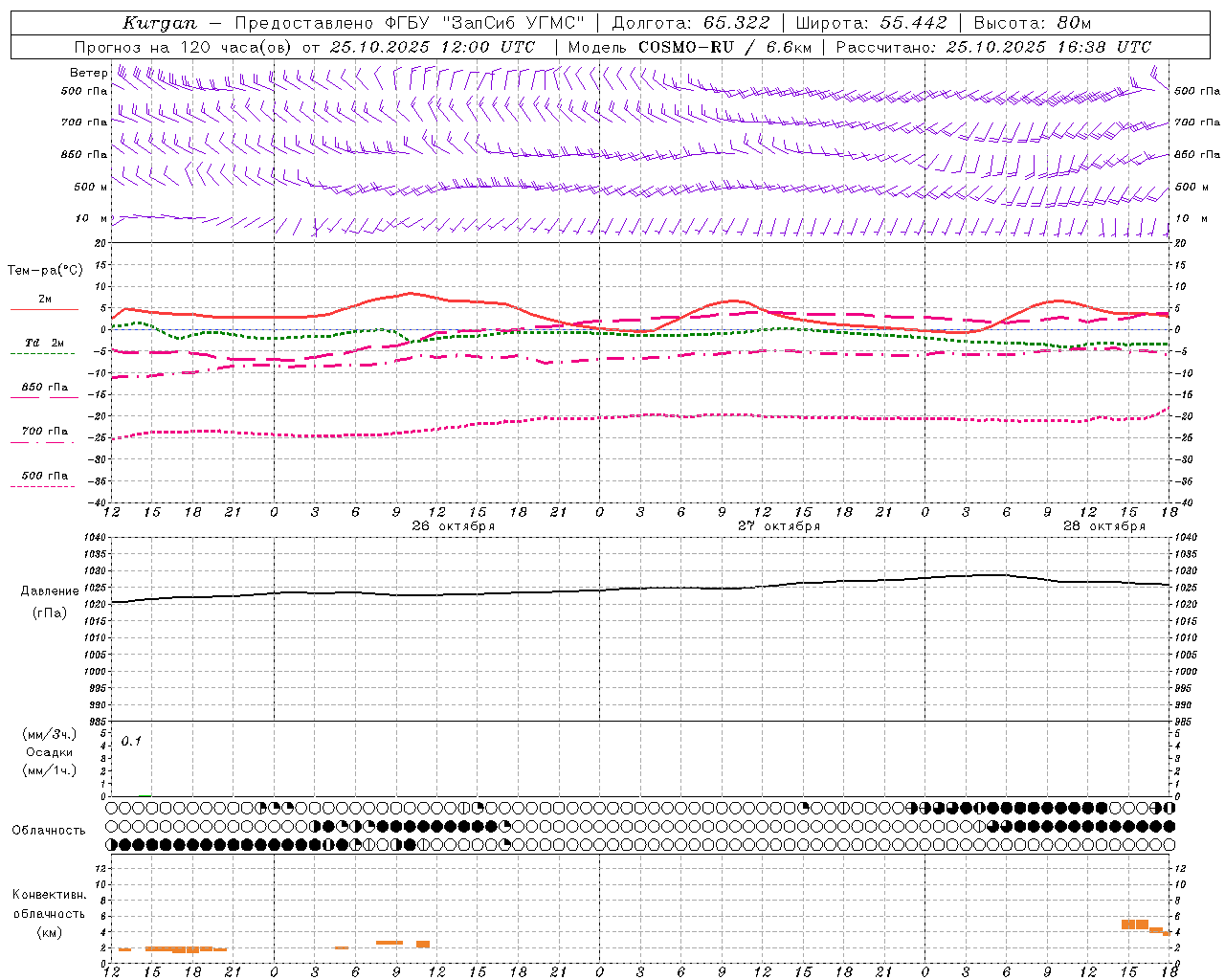The height and width of the screenshot is (980, 1225).
Task: Select the 'Предоставлено ФГБУ "ЗапСиб УГМС"' text
Action: click(410, 23)
